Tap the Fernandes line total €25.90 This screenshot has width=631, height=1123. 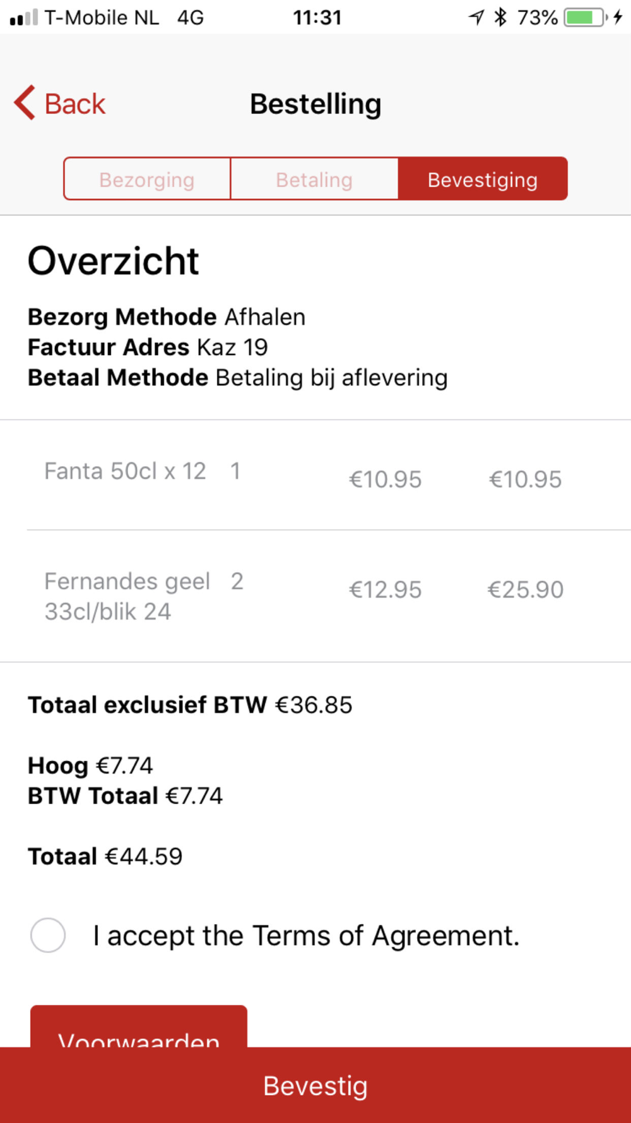[525, 589]
